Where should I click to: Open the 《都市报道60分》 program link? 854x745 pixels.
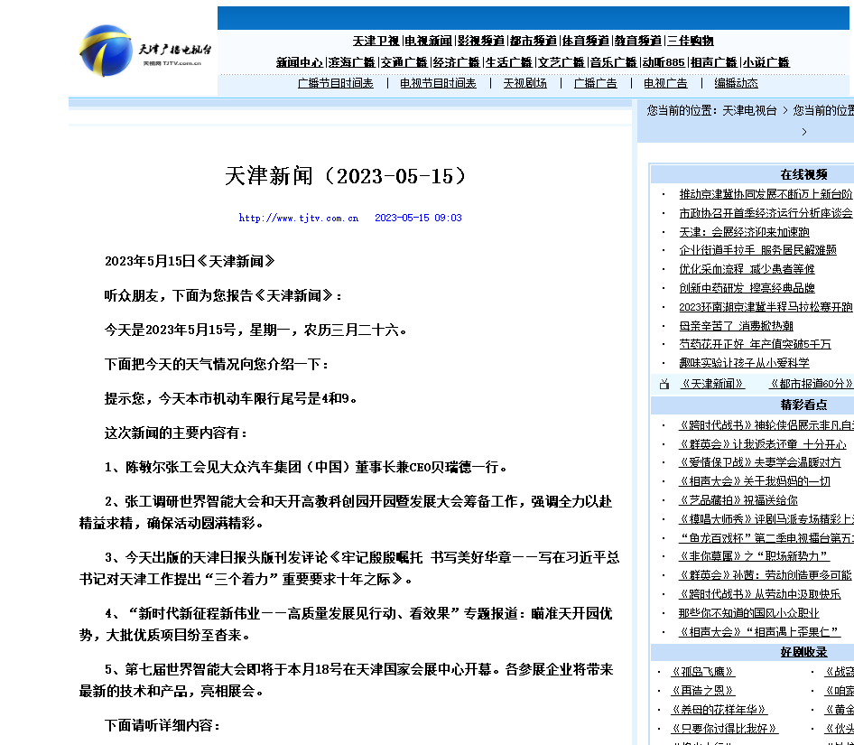(810, 383)
